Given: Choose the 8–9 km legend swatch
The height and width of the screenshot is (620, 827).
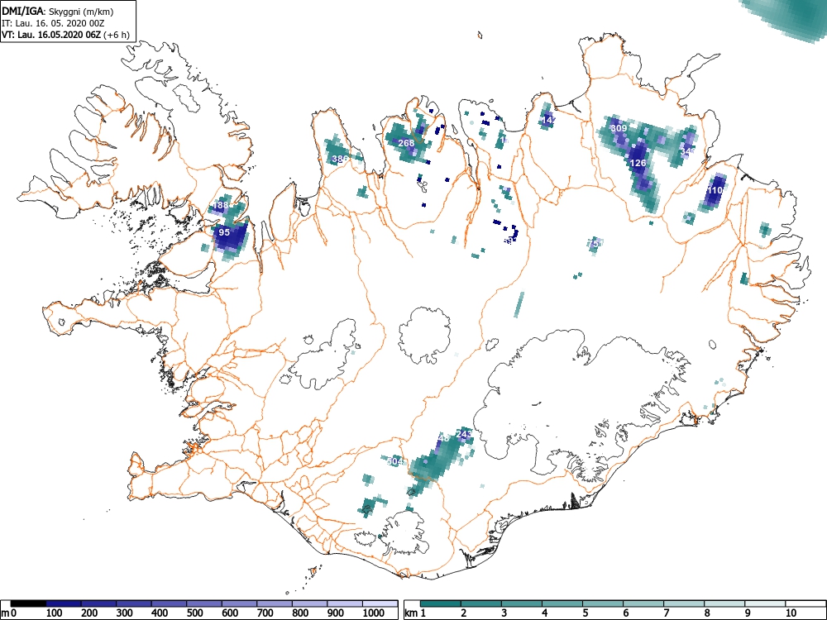Looking at the screenshot, I should [x=724, y=603].
